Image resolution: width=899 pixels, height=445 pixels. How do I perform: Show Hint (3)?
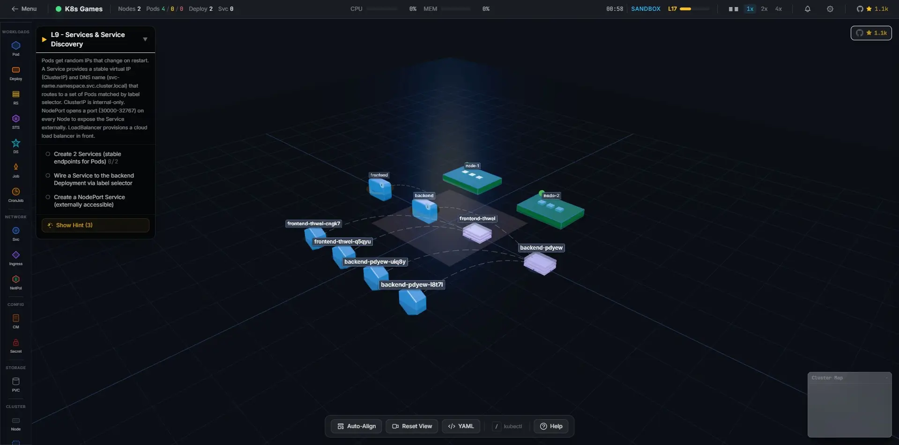click(96, 225)
